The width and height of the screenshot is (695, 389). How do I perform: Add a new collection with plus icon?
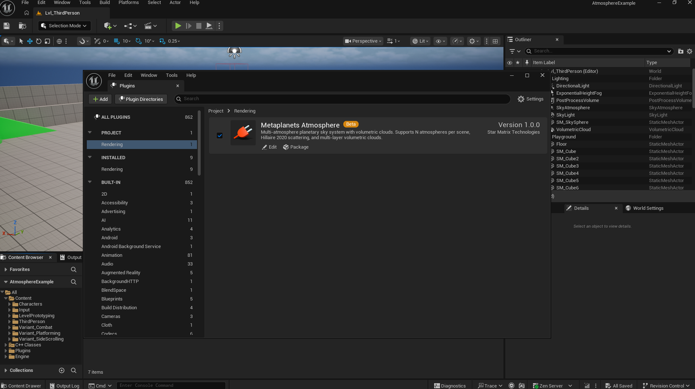[61, 370]
